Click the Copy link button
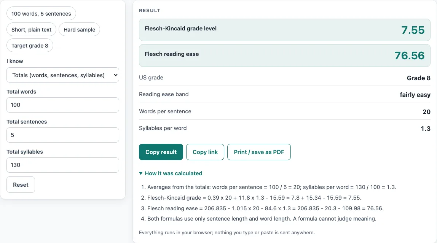This screenshot has width=437, height=243. pyautogui.click(x=205, y=152)
